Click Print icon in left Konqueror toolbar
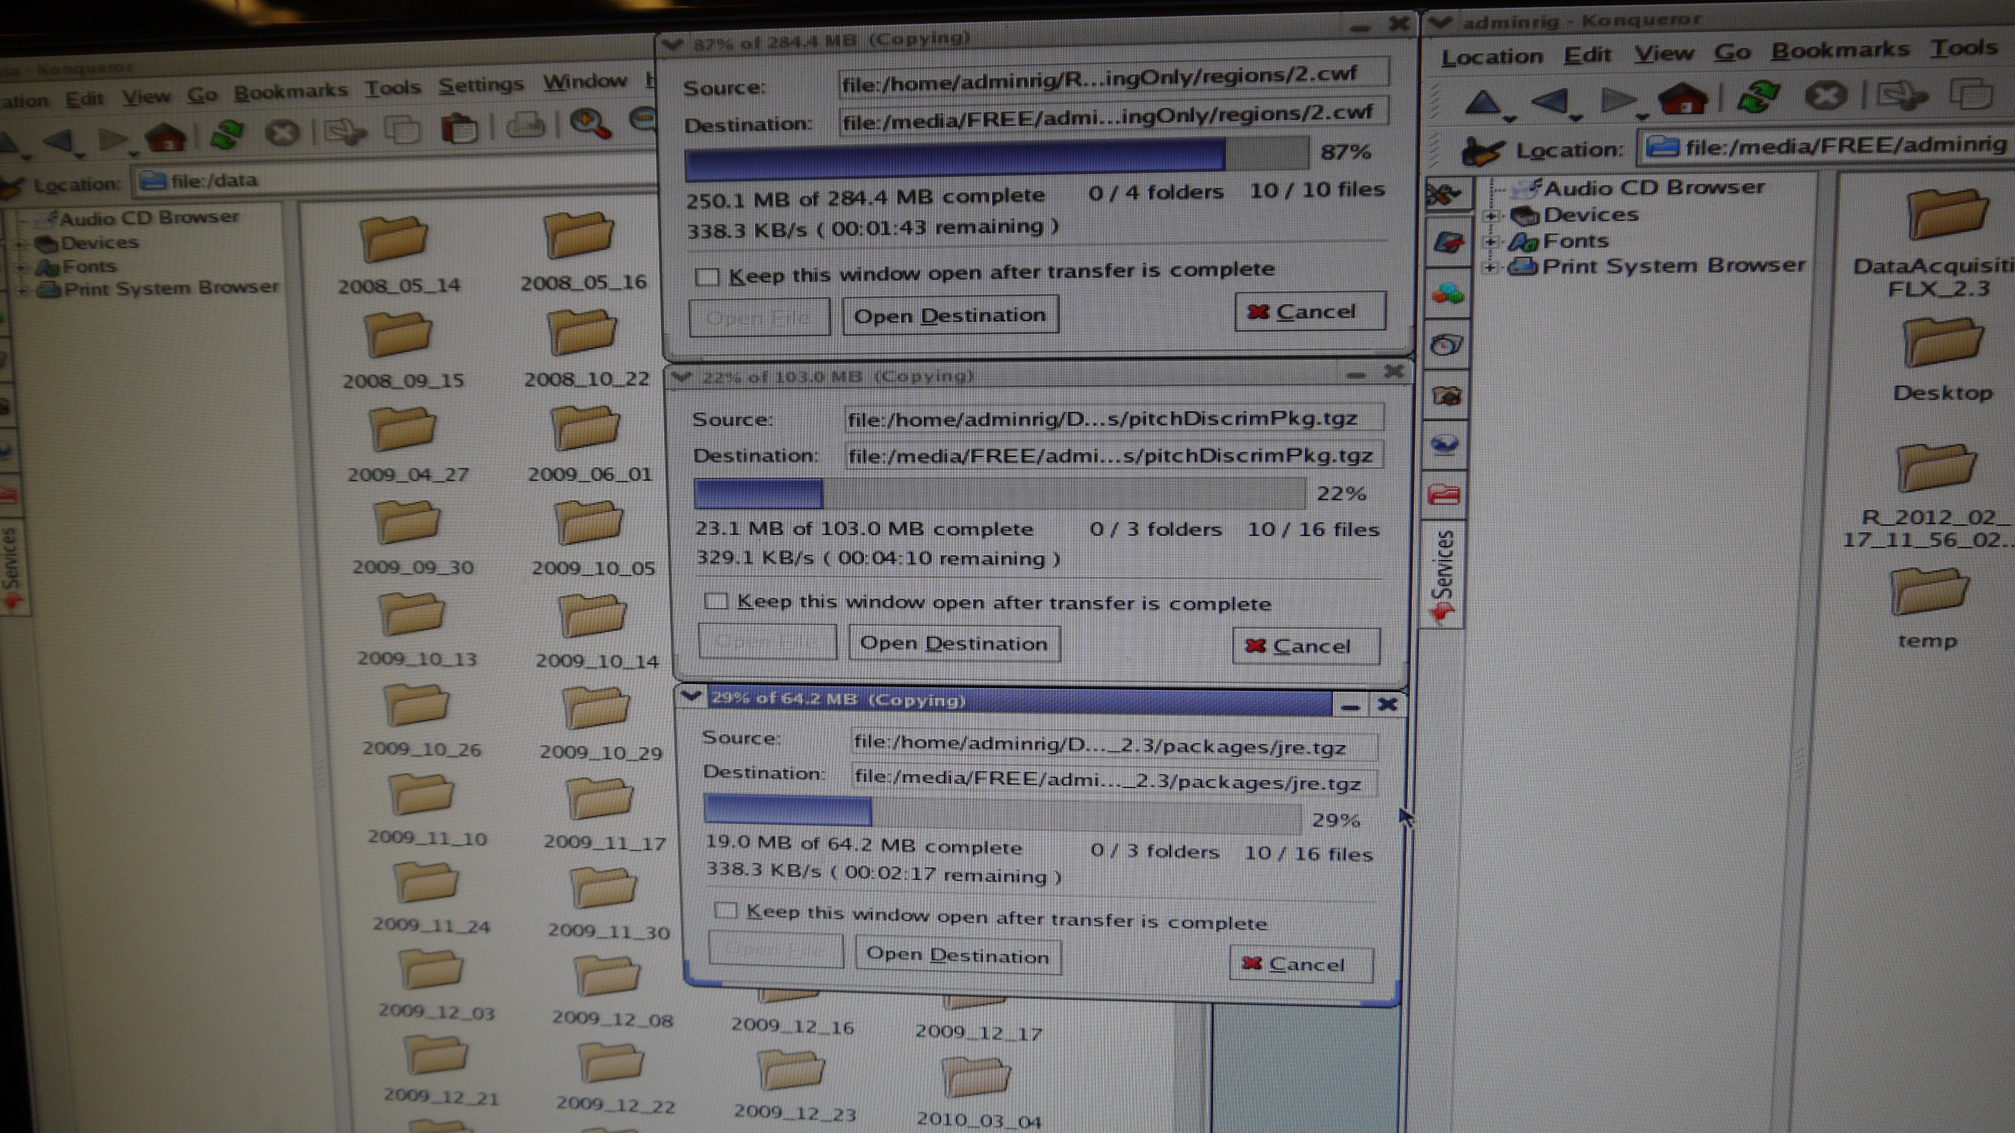The image size is (2015, 1133). tap(525, 124)
